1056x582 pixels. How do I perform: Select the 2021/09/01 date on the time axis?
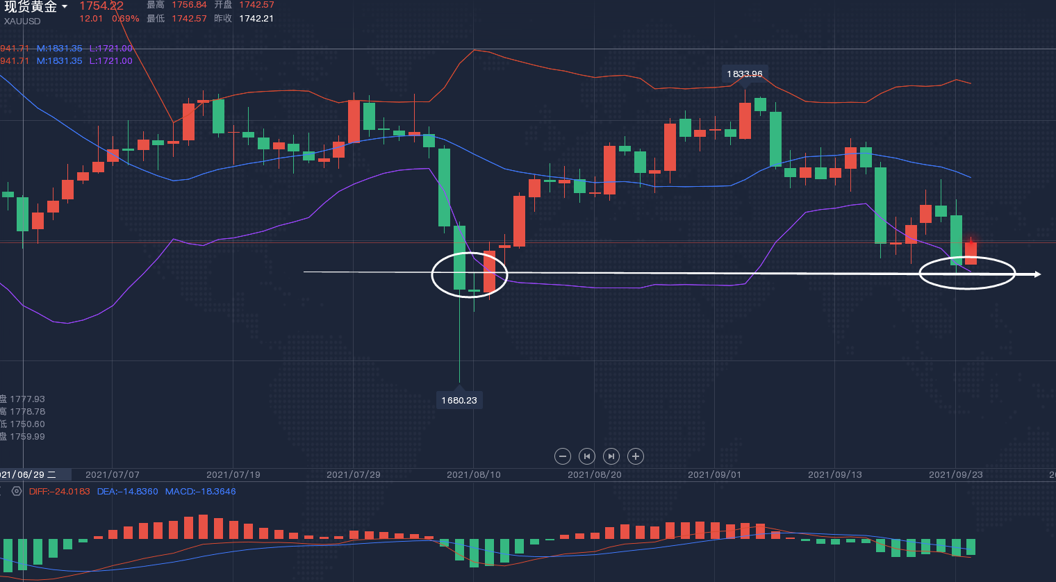(x=715, y=475)
